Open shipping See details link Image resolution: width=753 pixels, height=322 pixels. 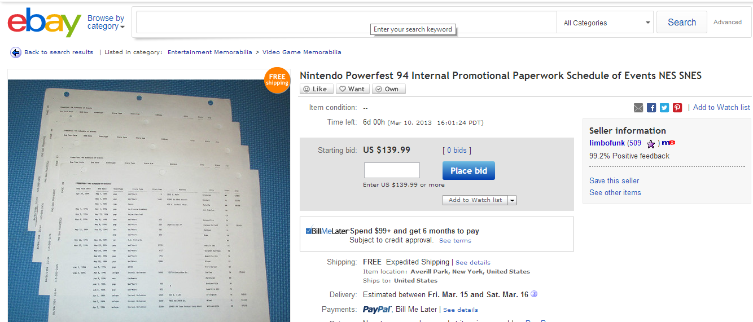473,263
